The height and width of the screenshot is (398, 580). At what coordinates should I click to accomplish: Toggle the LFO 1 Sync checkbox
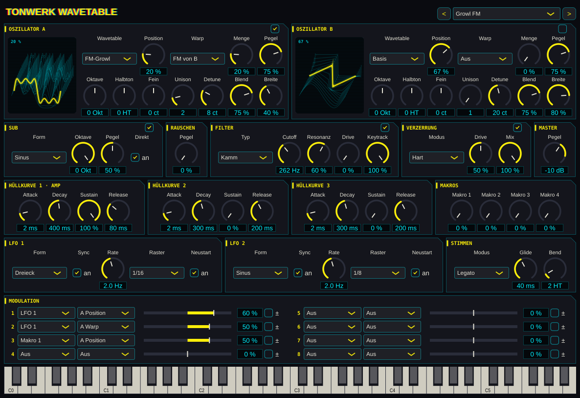(77, 273)
